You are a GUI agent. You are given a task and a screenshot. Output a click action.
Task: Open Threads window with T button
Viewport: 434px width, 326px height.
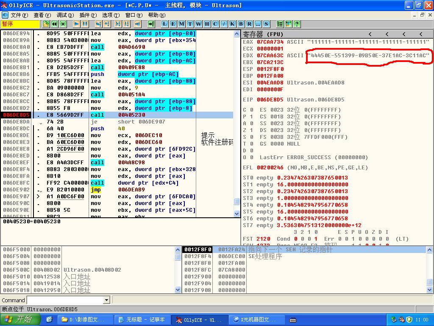coord(190,24)
